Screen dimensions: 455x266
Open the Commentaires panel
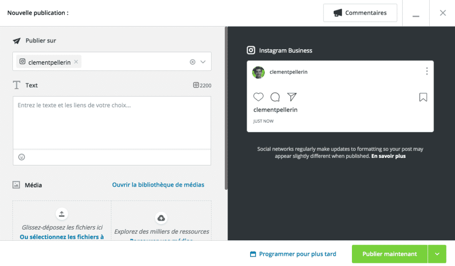(360, 13)
